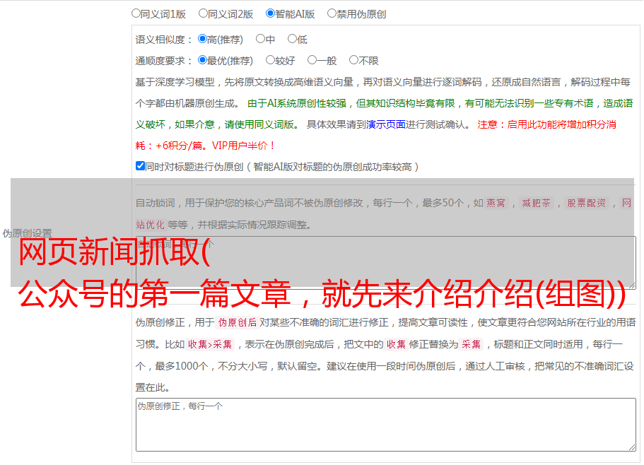Image resolution: width=644 pixels, height=465 pixels.
Task: Set 通顺度要求 to 较好
Action: (x=270, y=60)
